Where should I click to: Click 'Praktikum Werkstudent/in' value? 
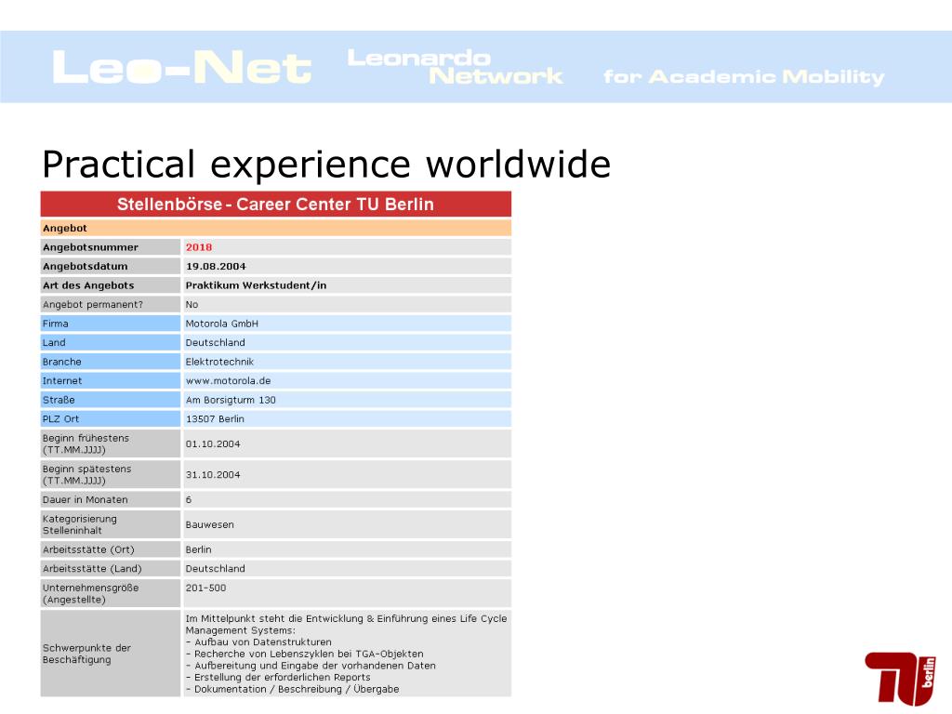tap(256, 285)
